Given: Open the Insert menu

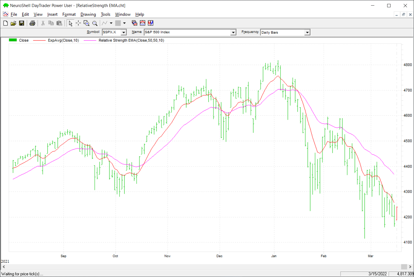Looking at the screenshot, I should (52, 15).
